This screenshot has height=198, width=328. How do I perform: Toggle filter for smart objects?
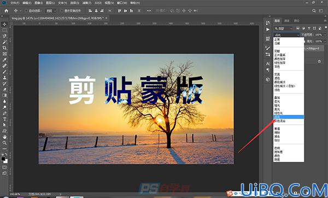pos(320,28)
